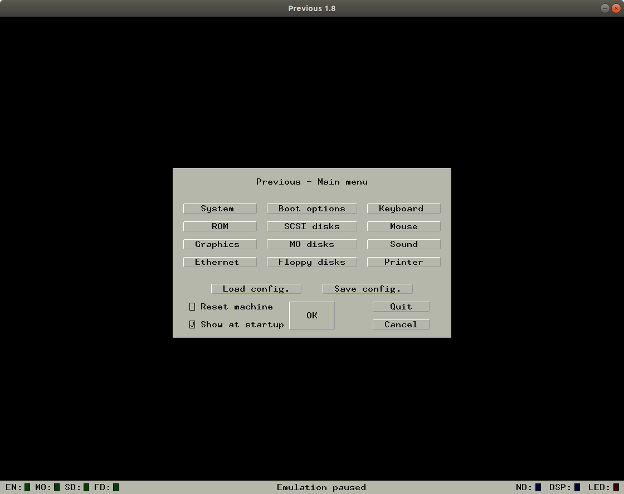
Task: Open the ROM settings
Action: tap(220, 226)
